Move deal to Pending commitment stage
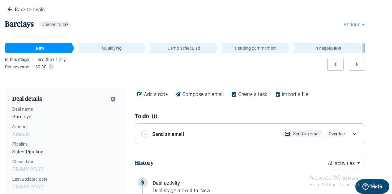The width and height of the screenshot is (392, 194). click(256, 48)
